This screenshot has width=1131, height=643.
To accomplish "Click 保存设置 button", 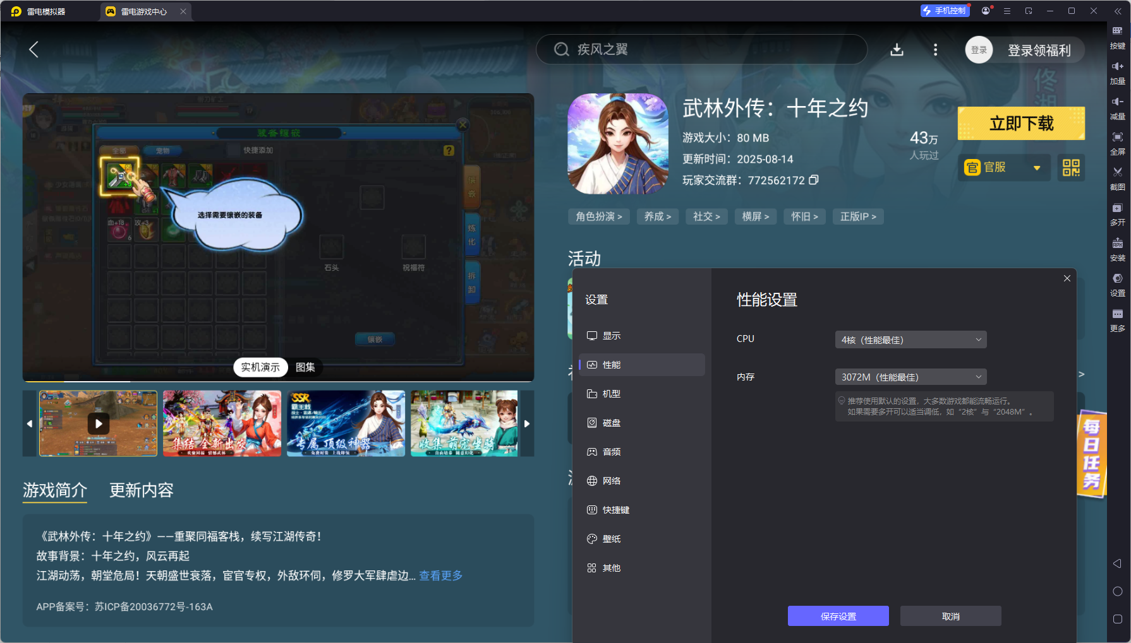I will 838,616.
